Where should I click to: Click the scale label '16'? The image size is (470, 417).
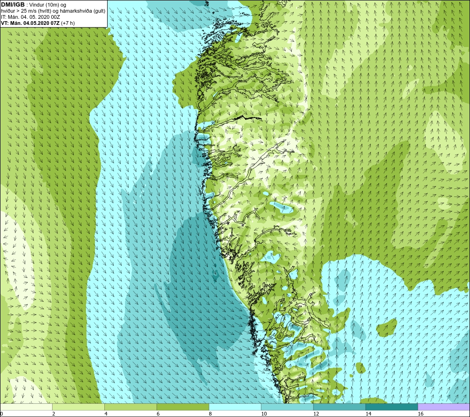point(421,414)
